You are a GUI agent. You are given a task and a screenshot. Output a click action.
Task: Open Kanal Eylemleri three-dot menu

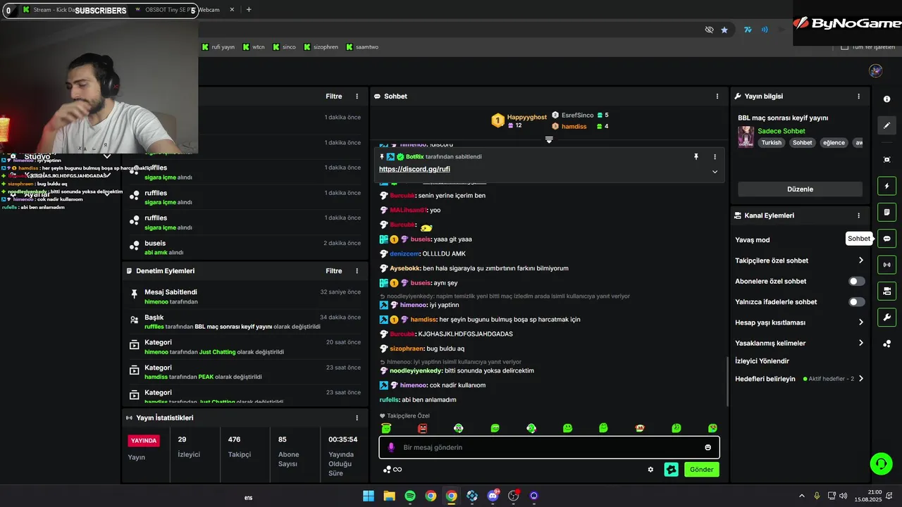click(x=858, y=215)
